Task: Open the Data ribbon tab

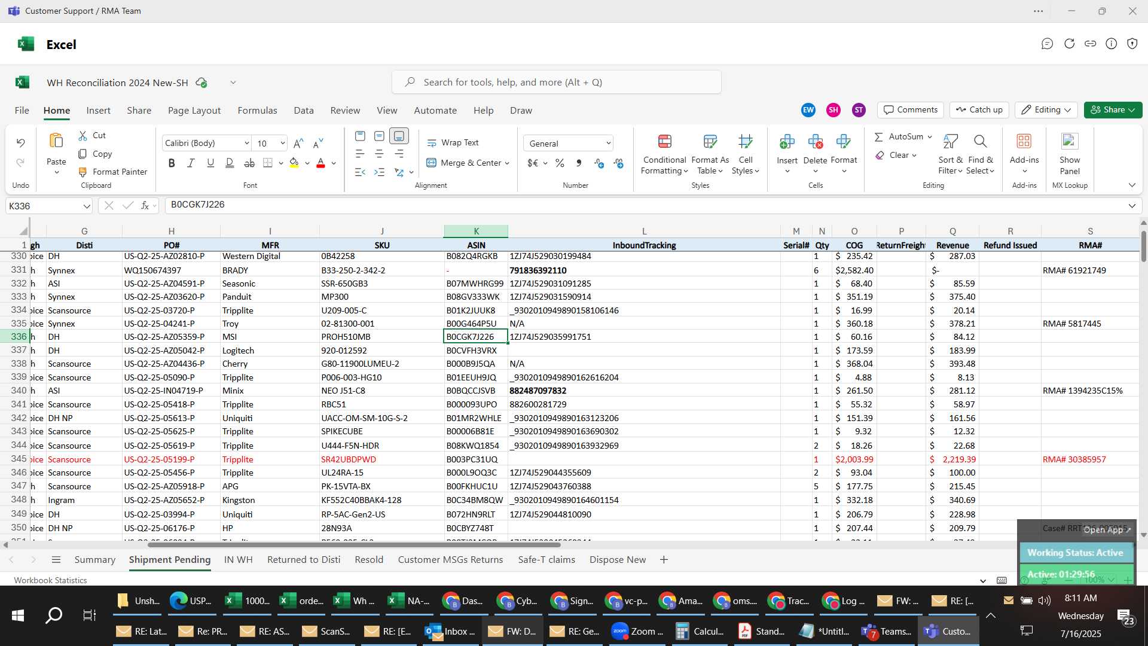Action: point(304,111)
